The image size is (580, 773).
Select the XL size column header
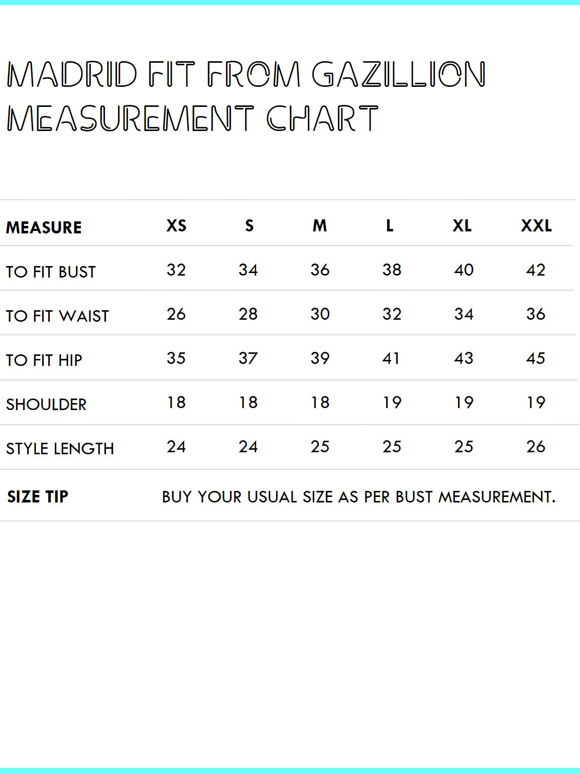click(x=462, y=226)
